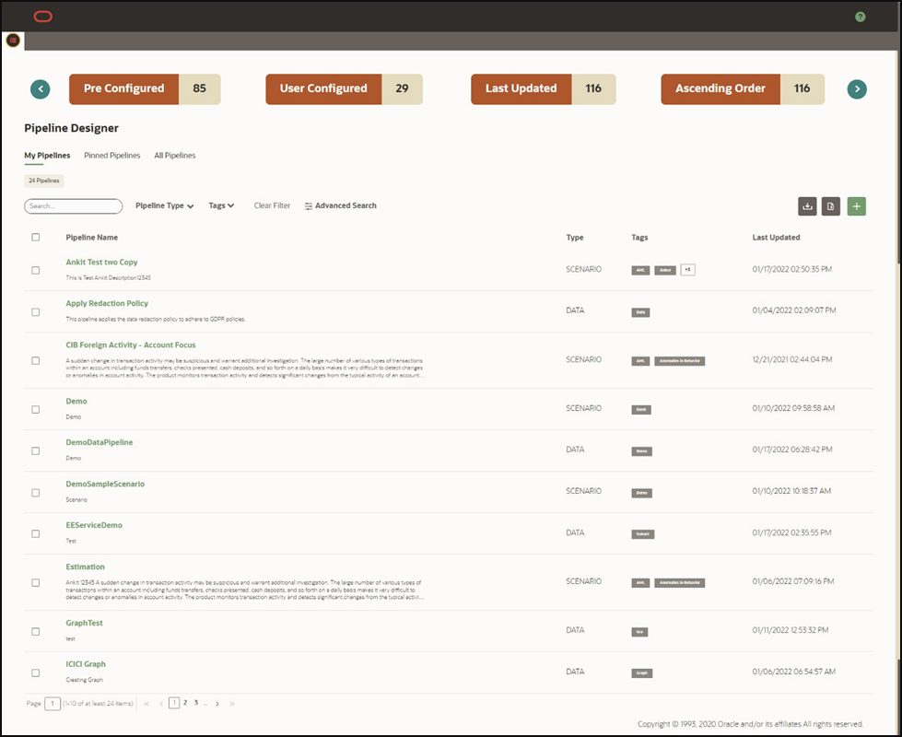The image size is (902, 737).
Task: Click the green plus add pipeline button
Action: [x=857, y=206]
